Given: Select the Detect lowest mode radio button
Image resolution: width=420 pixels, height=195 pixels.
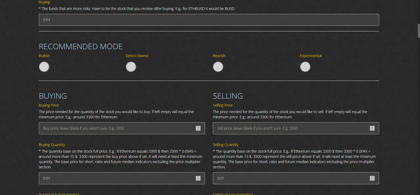Looking at the screenshot, I should pyautogui.click(x=131, y=67).
